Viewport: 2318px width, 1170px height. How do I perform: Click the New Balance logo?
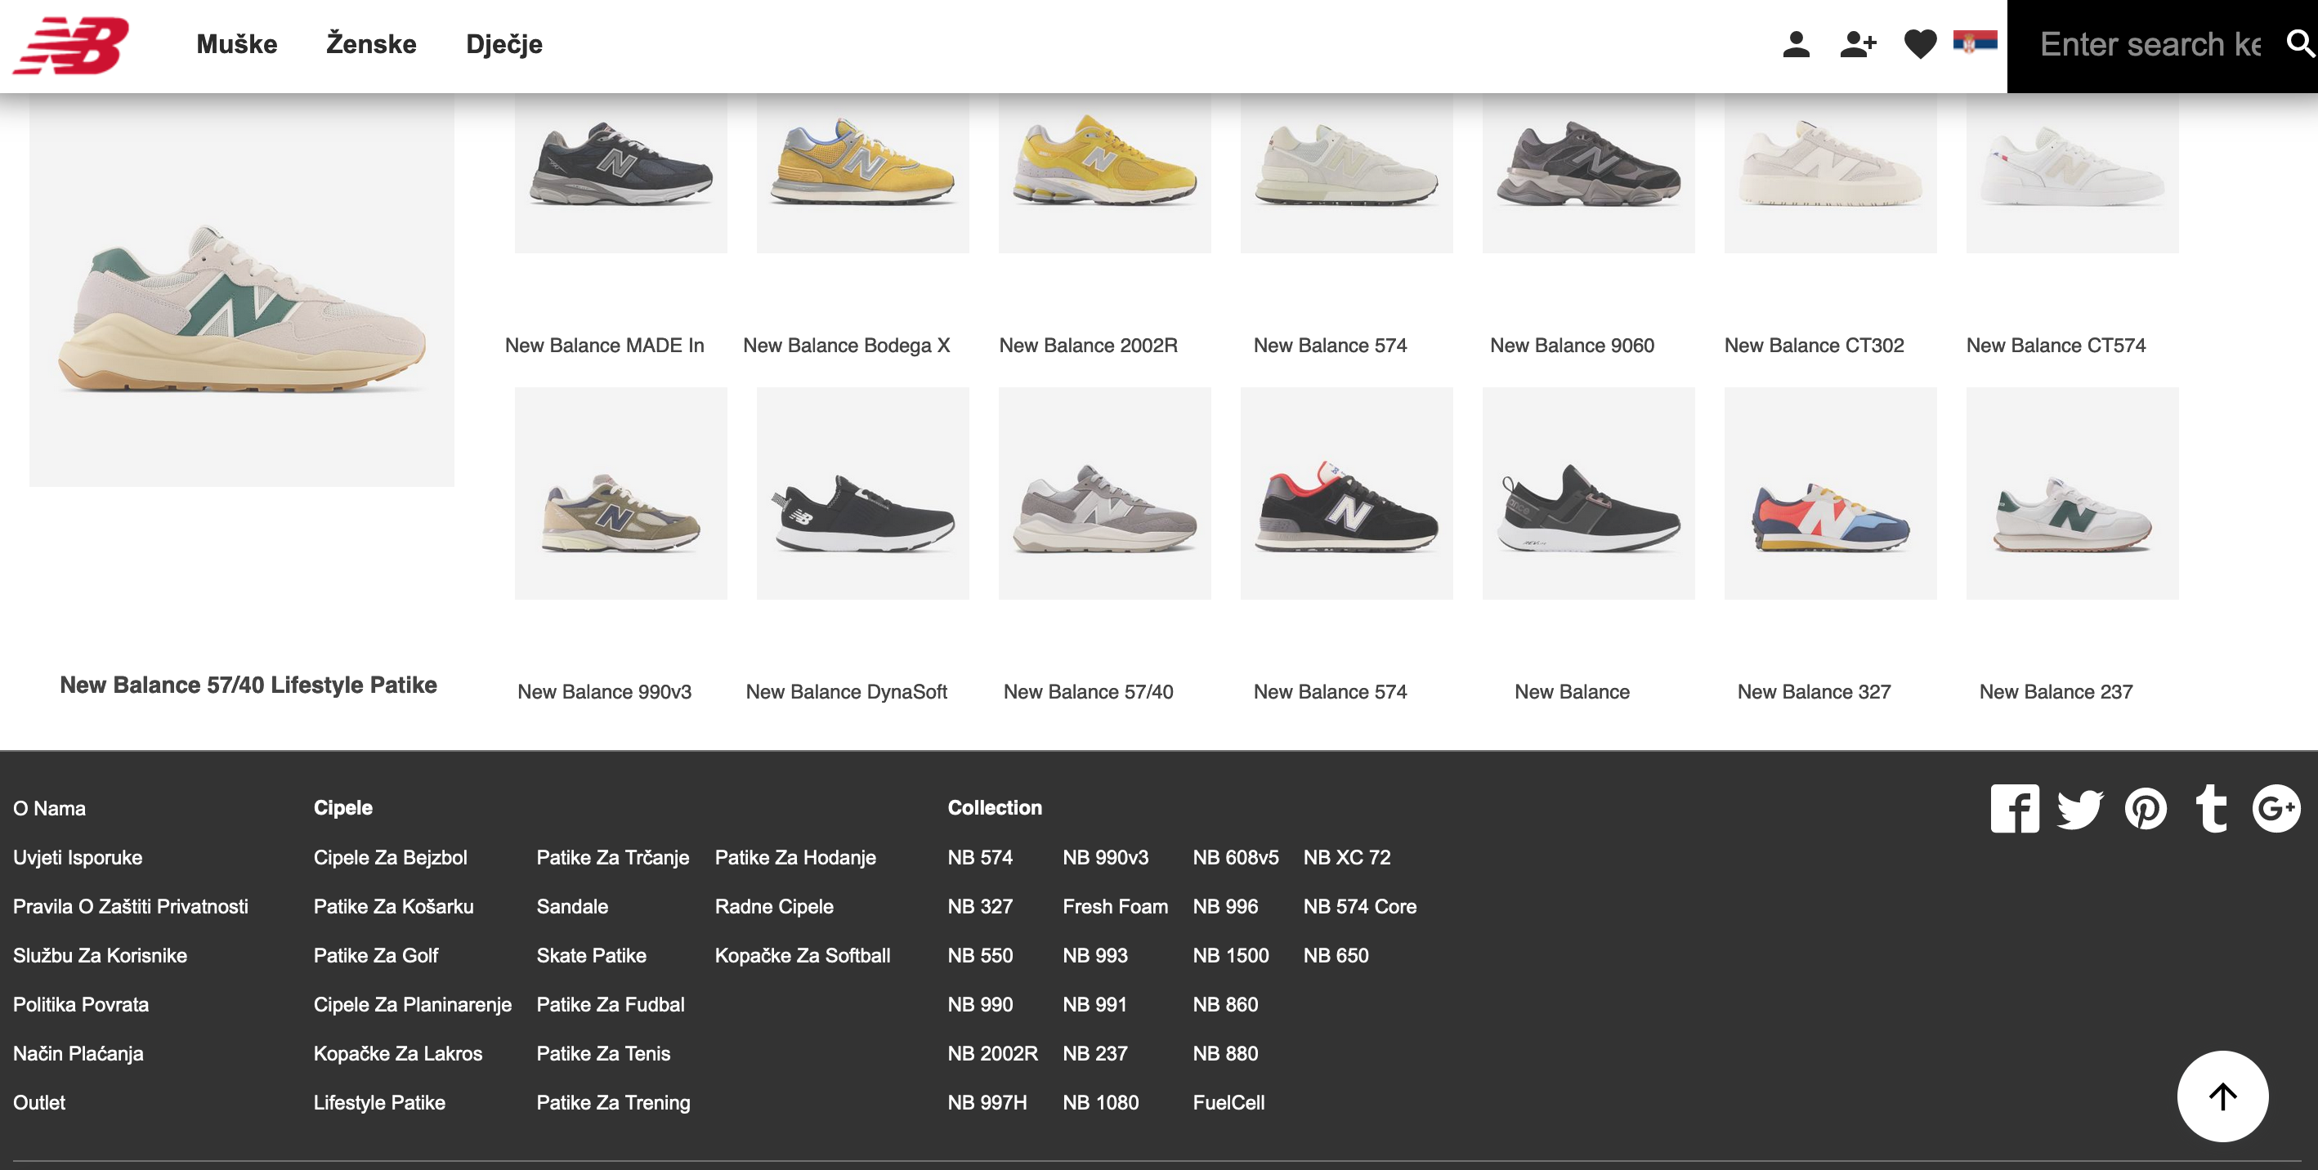pos(70,45)
